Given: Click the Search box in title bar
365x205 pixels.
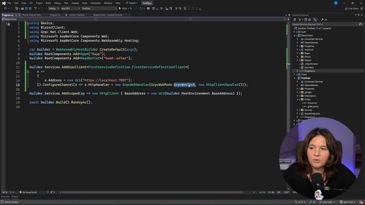Looking at the screenshot, I should click(x=132, y=3).
